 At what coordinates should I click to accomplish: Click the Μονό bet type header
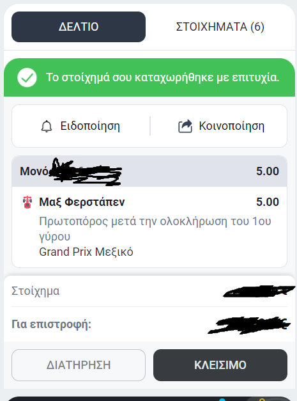(x=34, y=171)
